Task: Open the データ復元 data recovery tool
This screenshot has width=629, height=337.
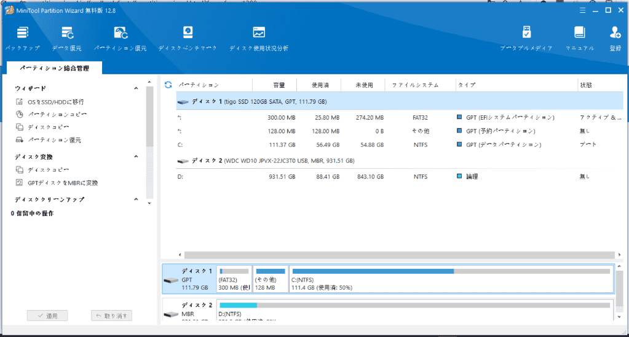Action: [67, 39]
